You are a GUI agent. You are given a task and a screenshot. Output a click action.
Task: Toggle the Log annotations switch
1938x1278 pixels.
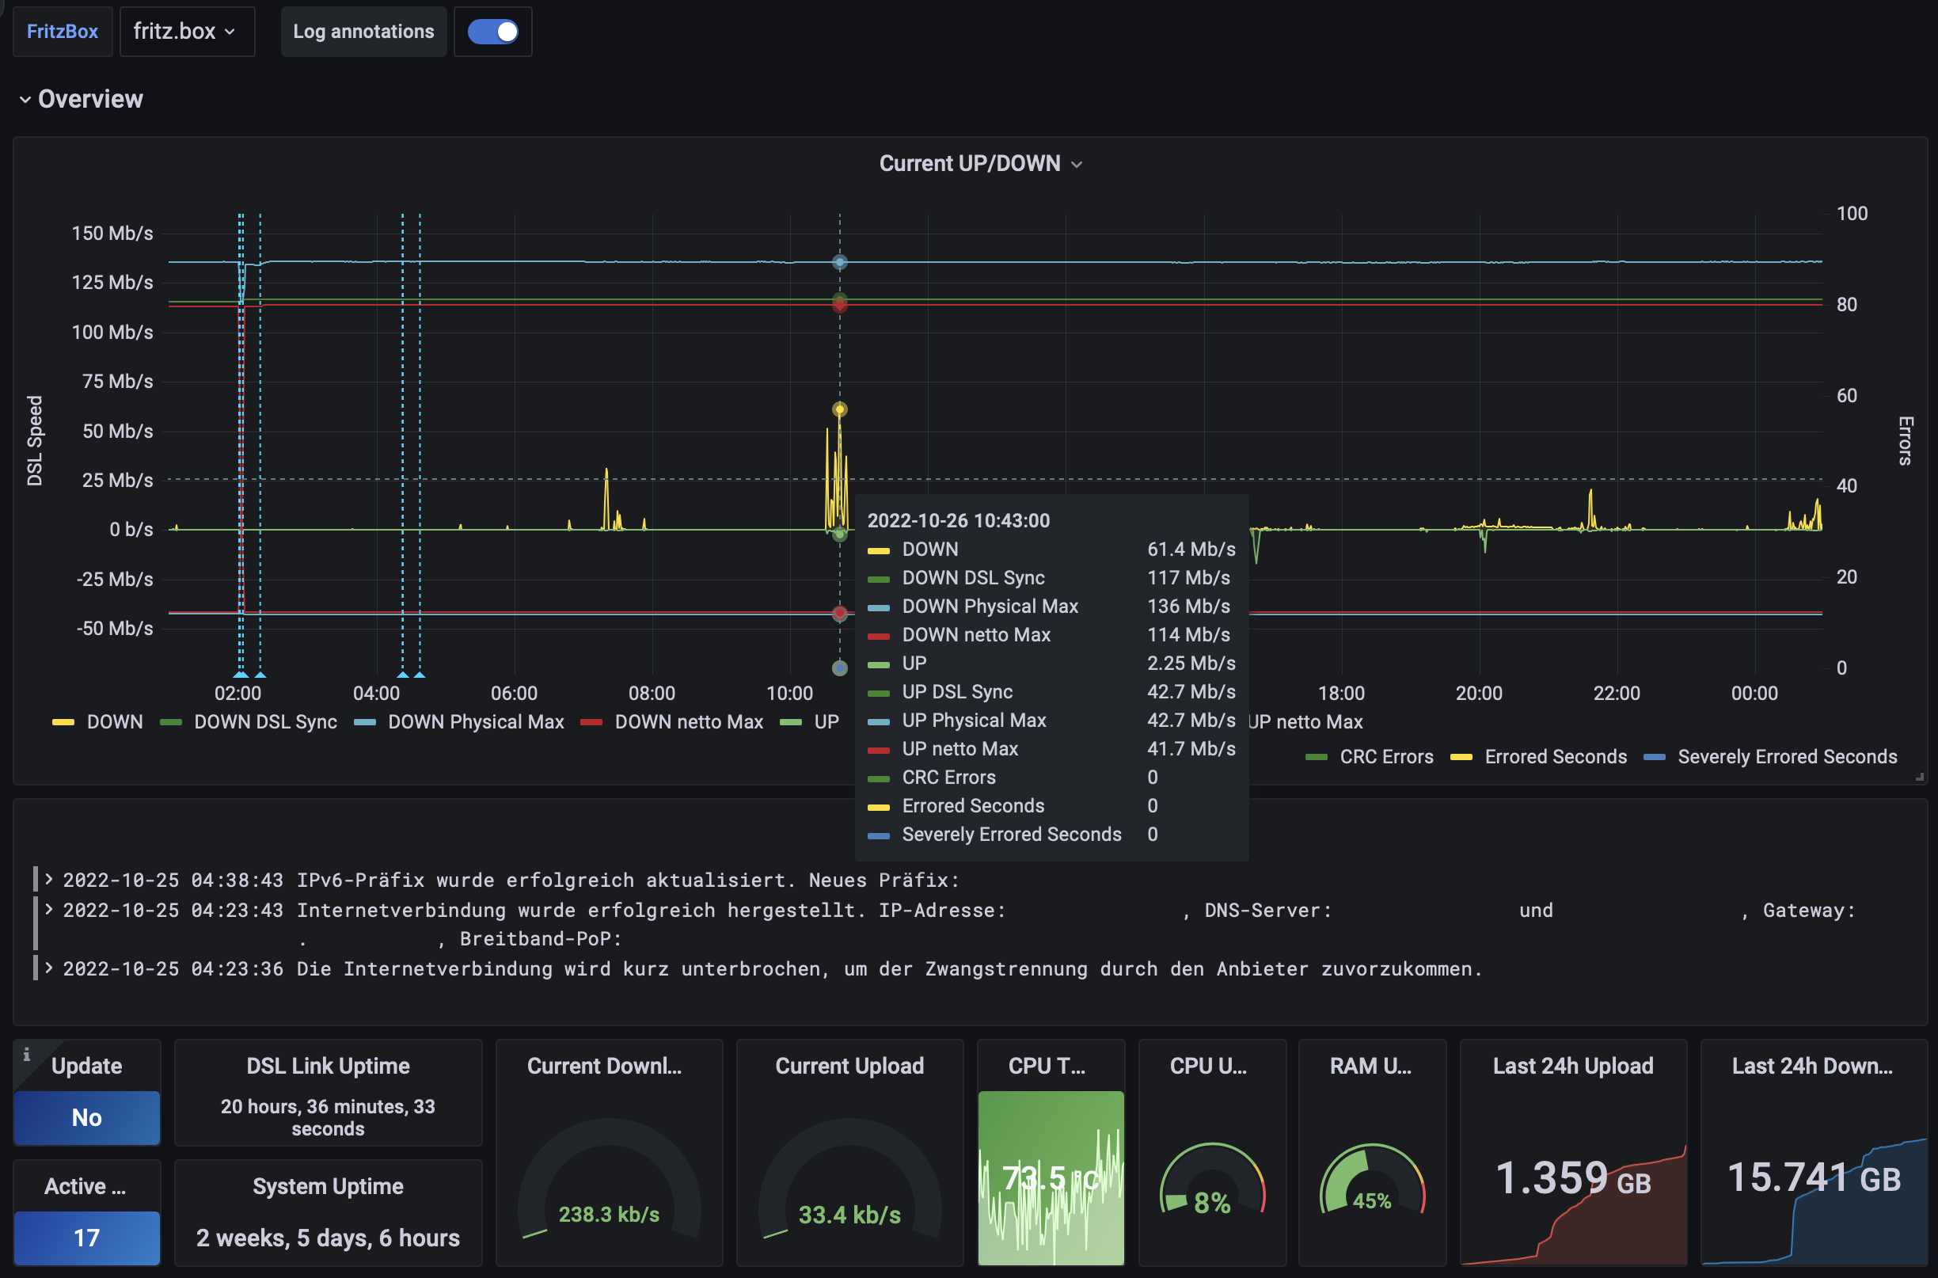click(492, 32)
